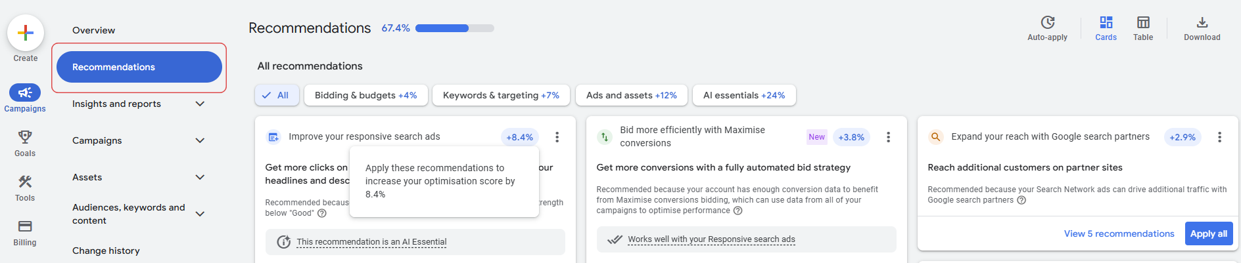Click View 5 recommendations link
This screenshot has height=263, width=1241.
[x=1119, y=233]
